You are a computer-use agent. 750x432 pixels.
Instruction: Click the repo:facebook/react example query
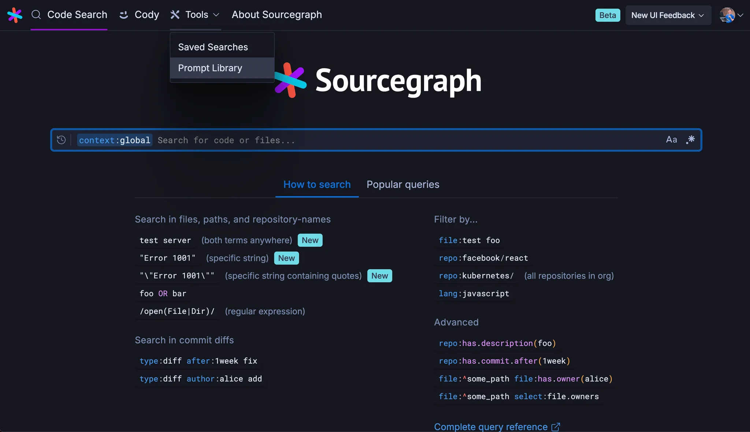(483, 258)
